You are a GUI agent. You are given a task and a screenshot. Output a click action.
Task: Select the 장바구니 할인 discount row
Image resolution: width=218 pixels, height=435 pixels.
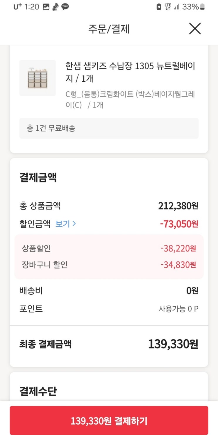pos(109,265)
